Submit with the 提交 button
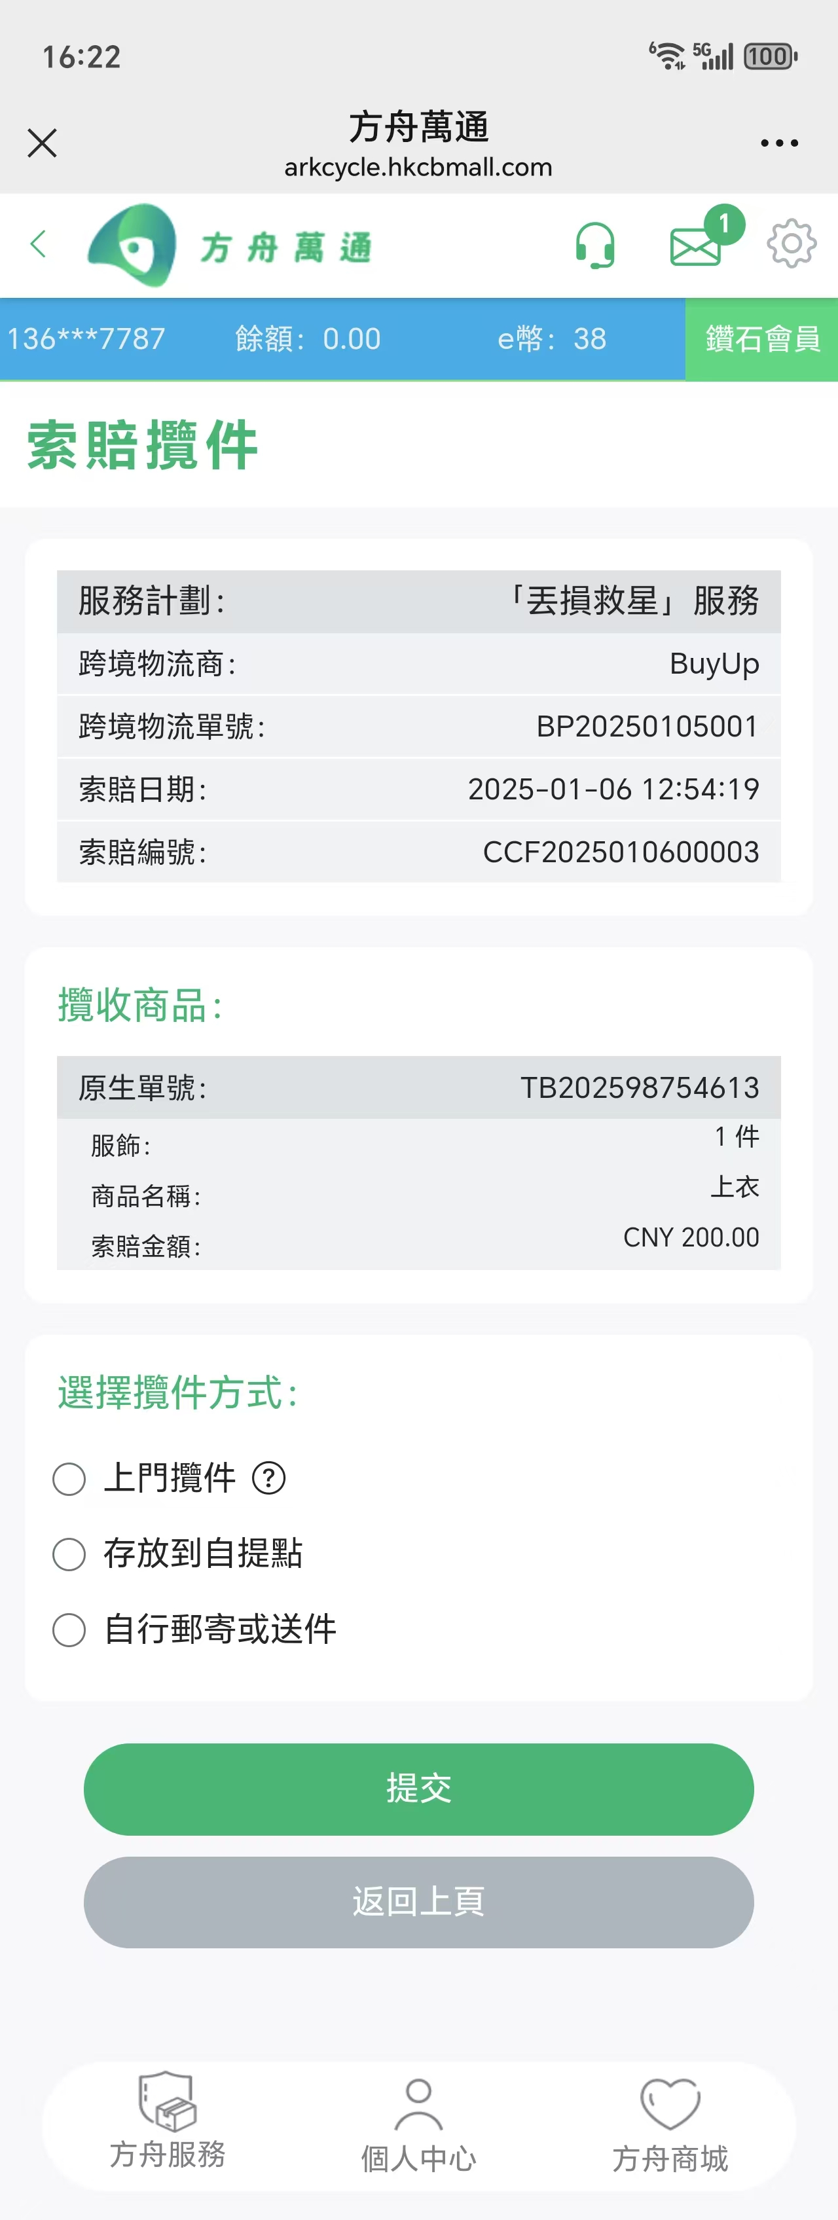Screen dimensions: 838x2220 [x=419, y=1789]
